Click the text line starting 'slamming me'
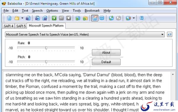Screen dimensions: 178x112 [84, 75]
